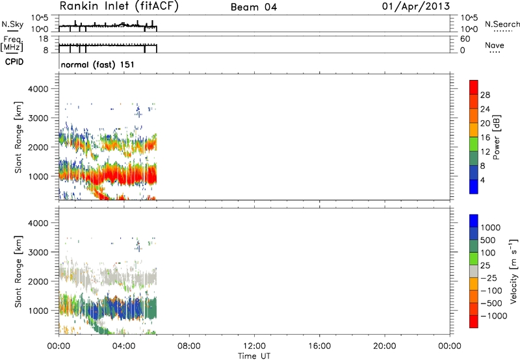Click the "08:00" time tick label
Image resolution: width=520 pixels, height=360 pixels.
tap(189, 346)
